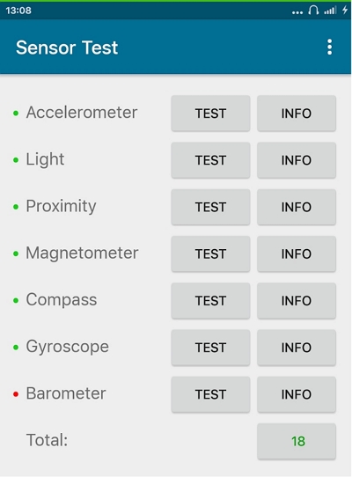Run the Light sensor TEST

click(210, 160)
